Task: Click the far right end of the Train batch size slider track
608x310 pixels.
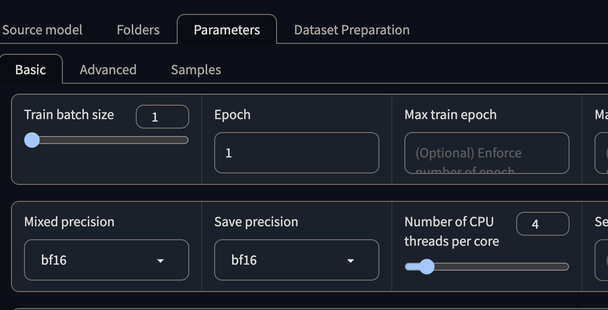Action: 186,140
